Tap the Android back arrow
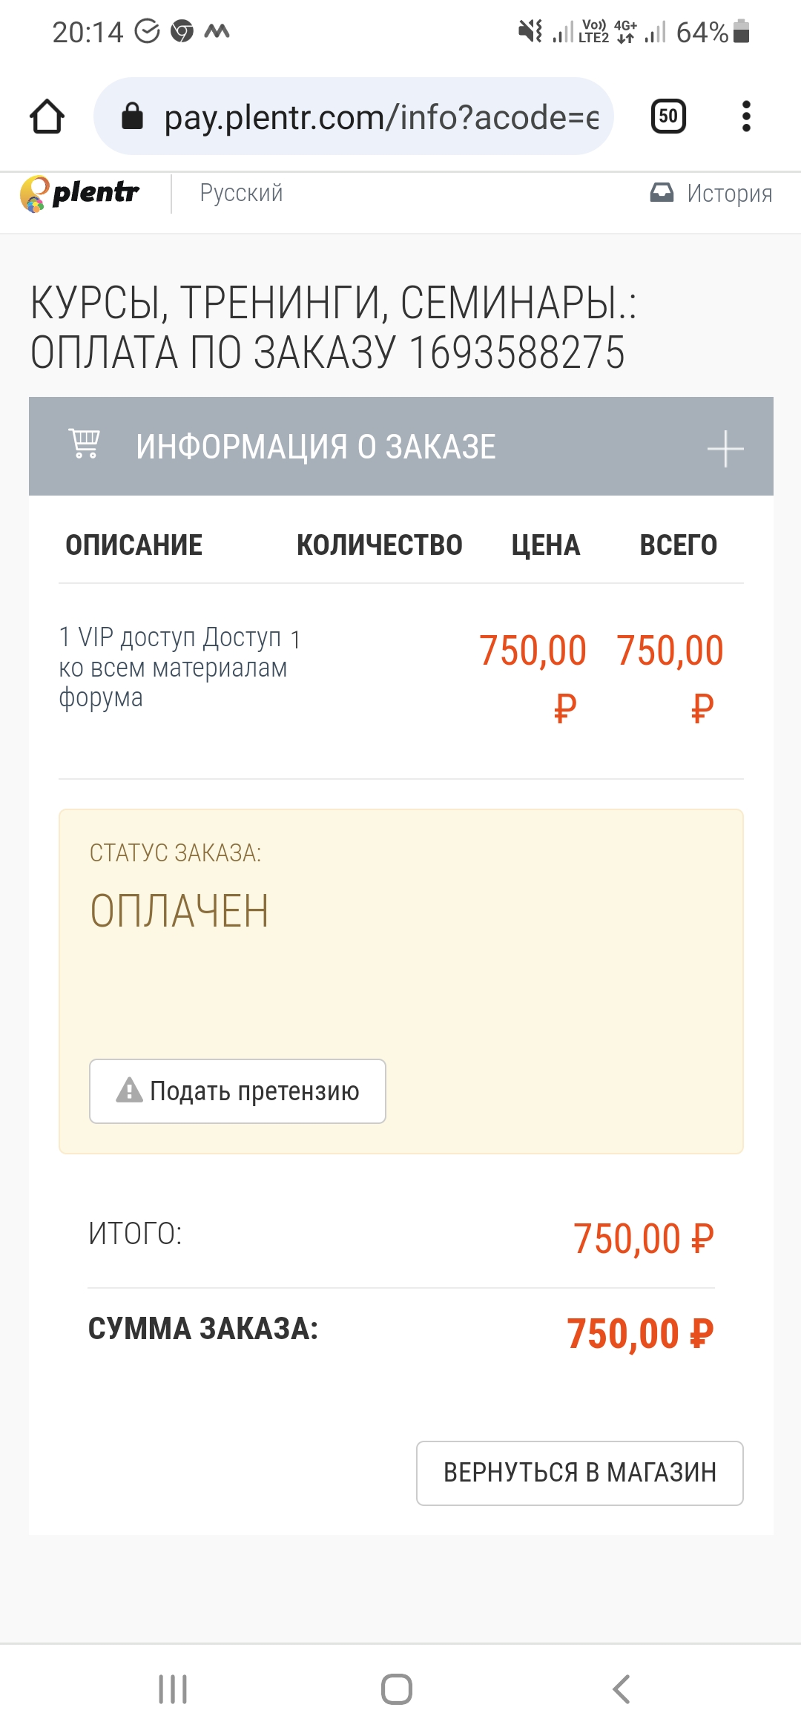The width and height of the screenshot is (801, 1736). pyautogui.click(x=622, y=1689)
